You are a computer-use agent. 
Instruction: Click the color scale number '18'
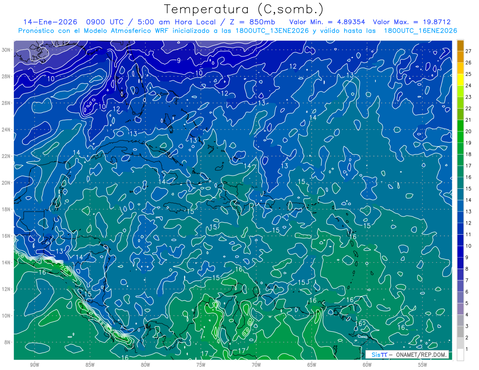tap(469, 154)
